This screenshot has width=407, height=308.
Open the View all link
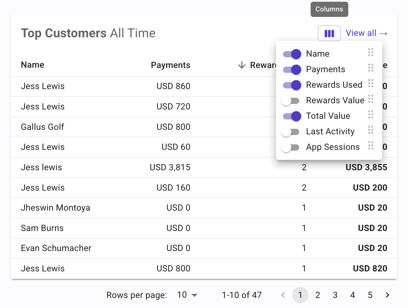coord(366,33)
